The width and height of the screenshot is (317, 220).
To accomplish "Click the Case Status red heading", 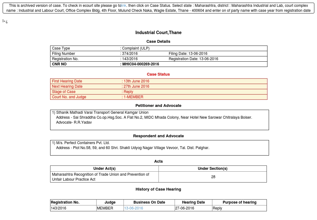I will (158, 74).
